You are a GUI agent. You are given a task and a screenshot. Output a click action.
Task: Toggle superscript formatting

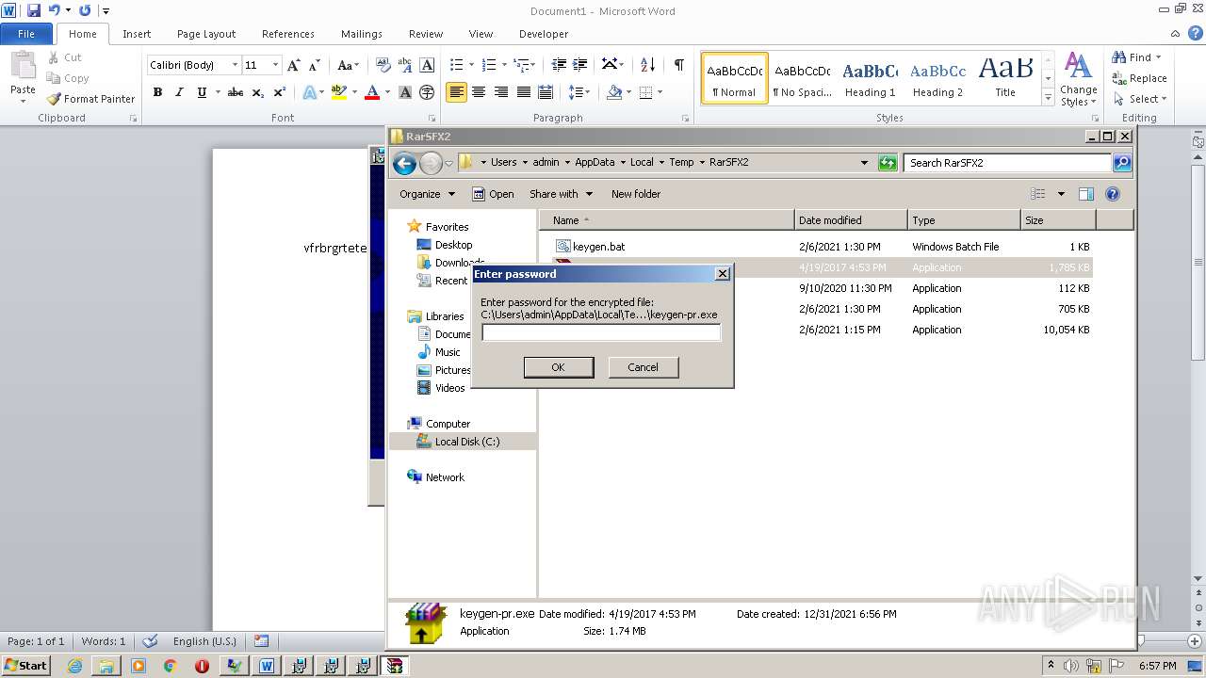tap(280, 92)
